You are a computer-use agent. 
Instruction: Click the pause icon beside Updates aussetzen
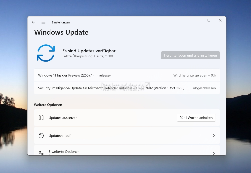[41, 118]
